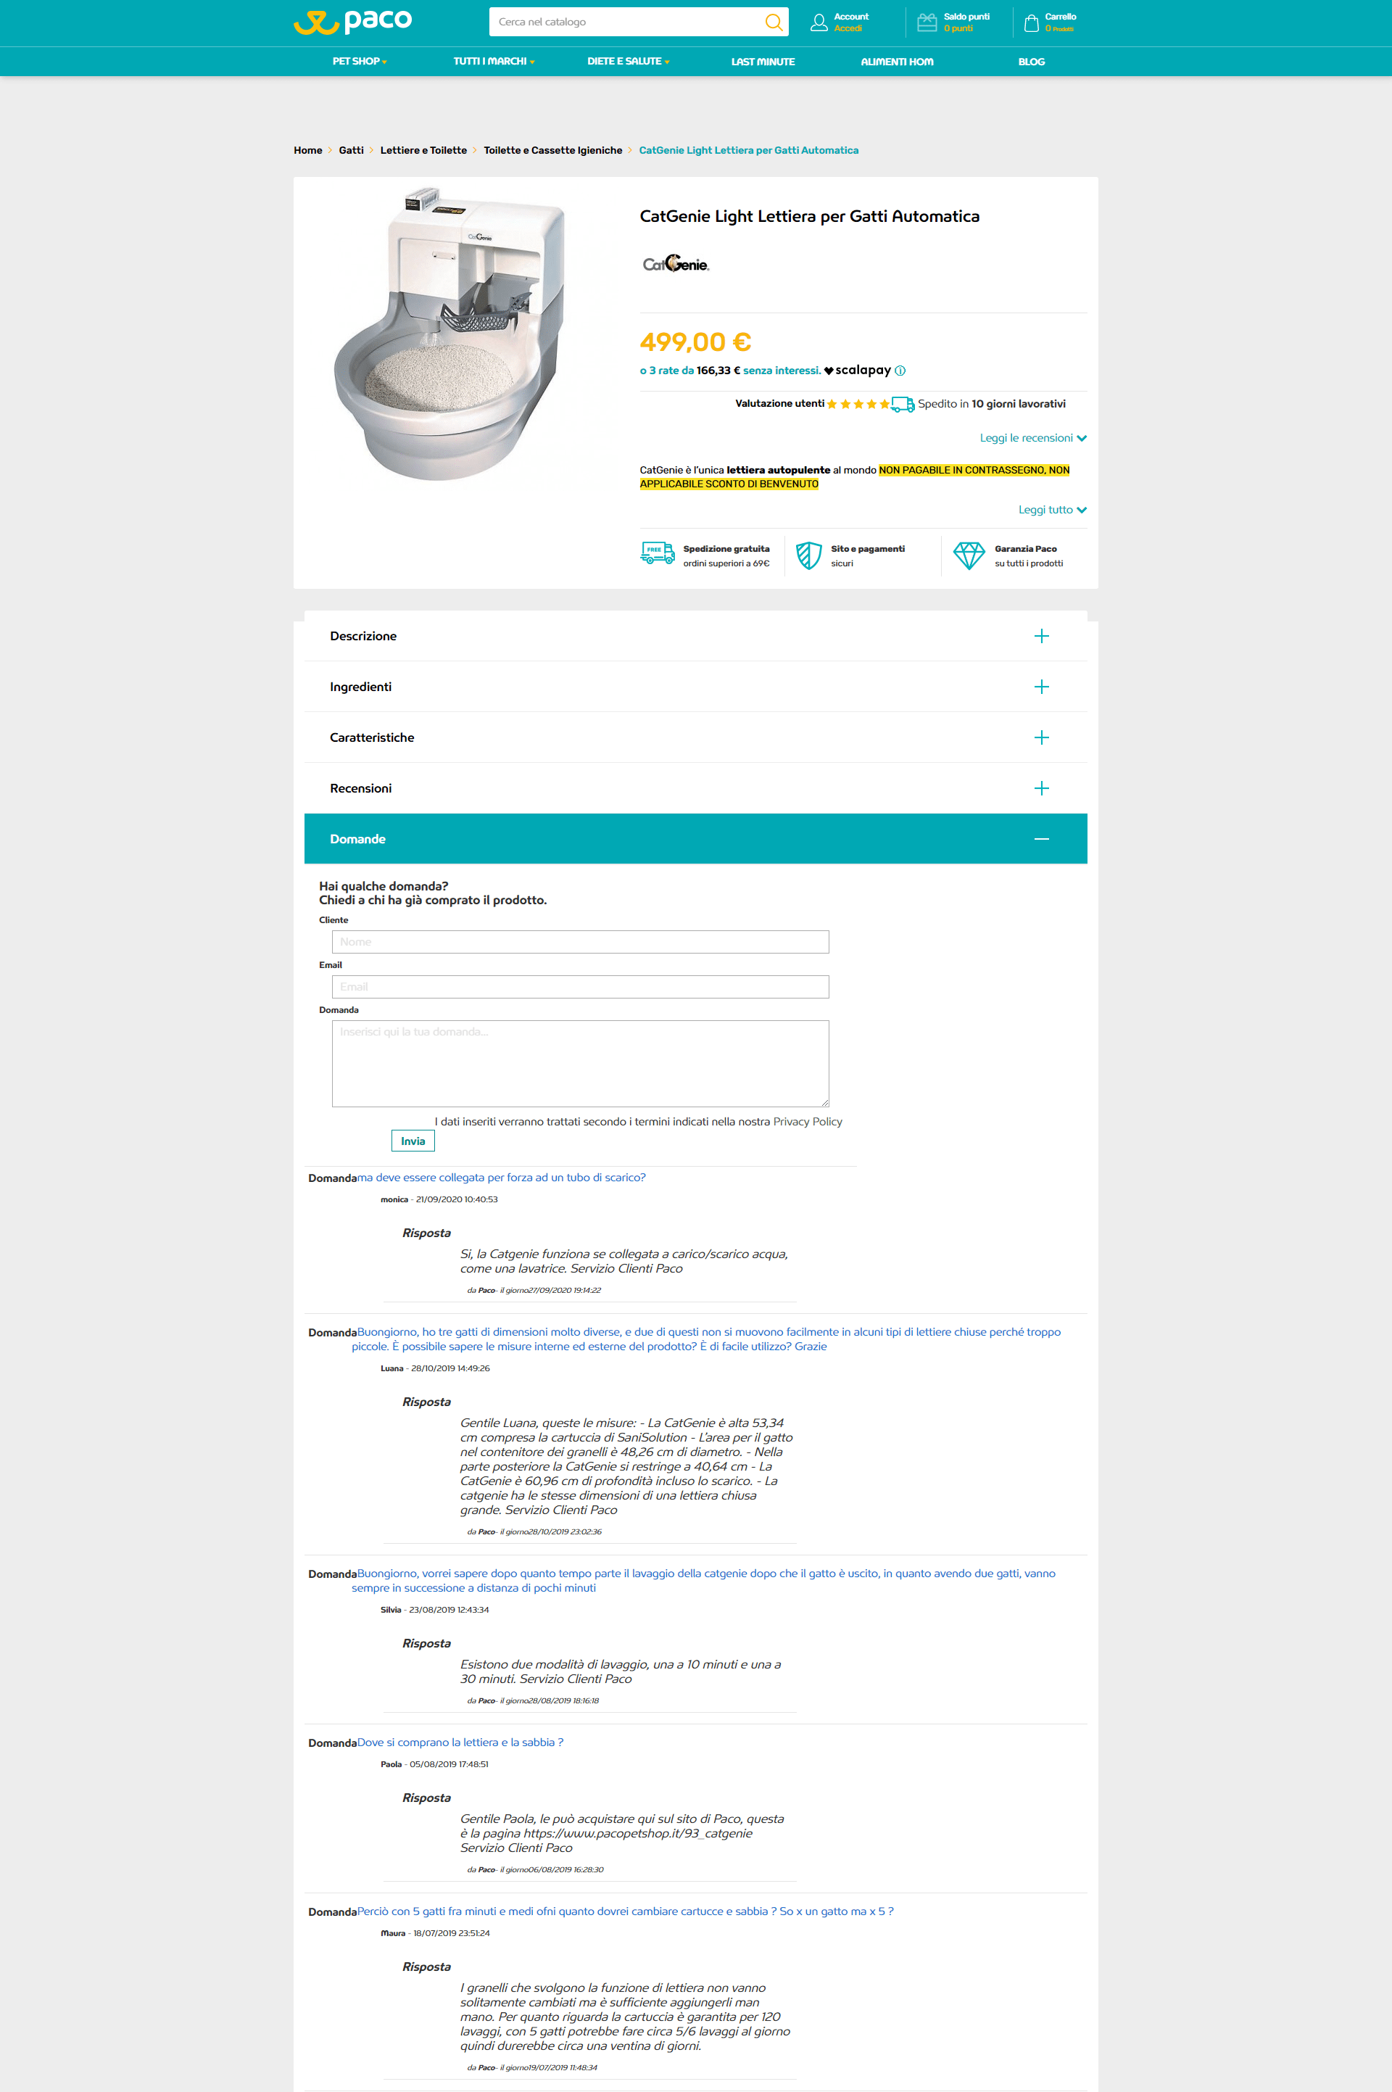The width and height of the screenshot is (1392, 2092).
Task: Click Silvia's question about lavaggio
Action: (704, 1581)
